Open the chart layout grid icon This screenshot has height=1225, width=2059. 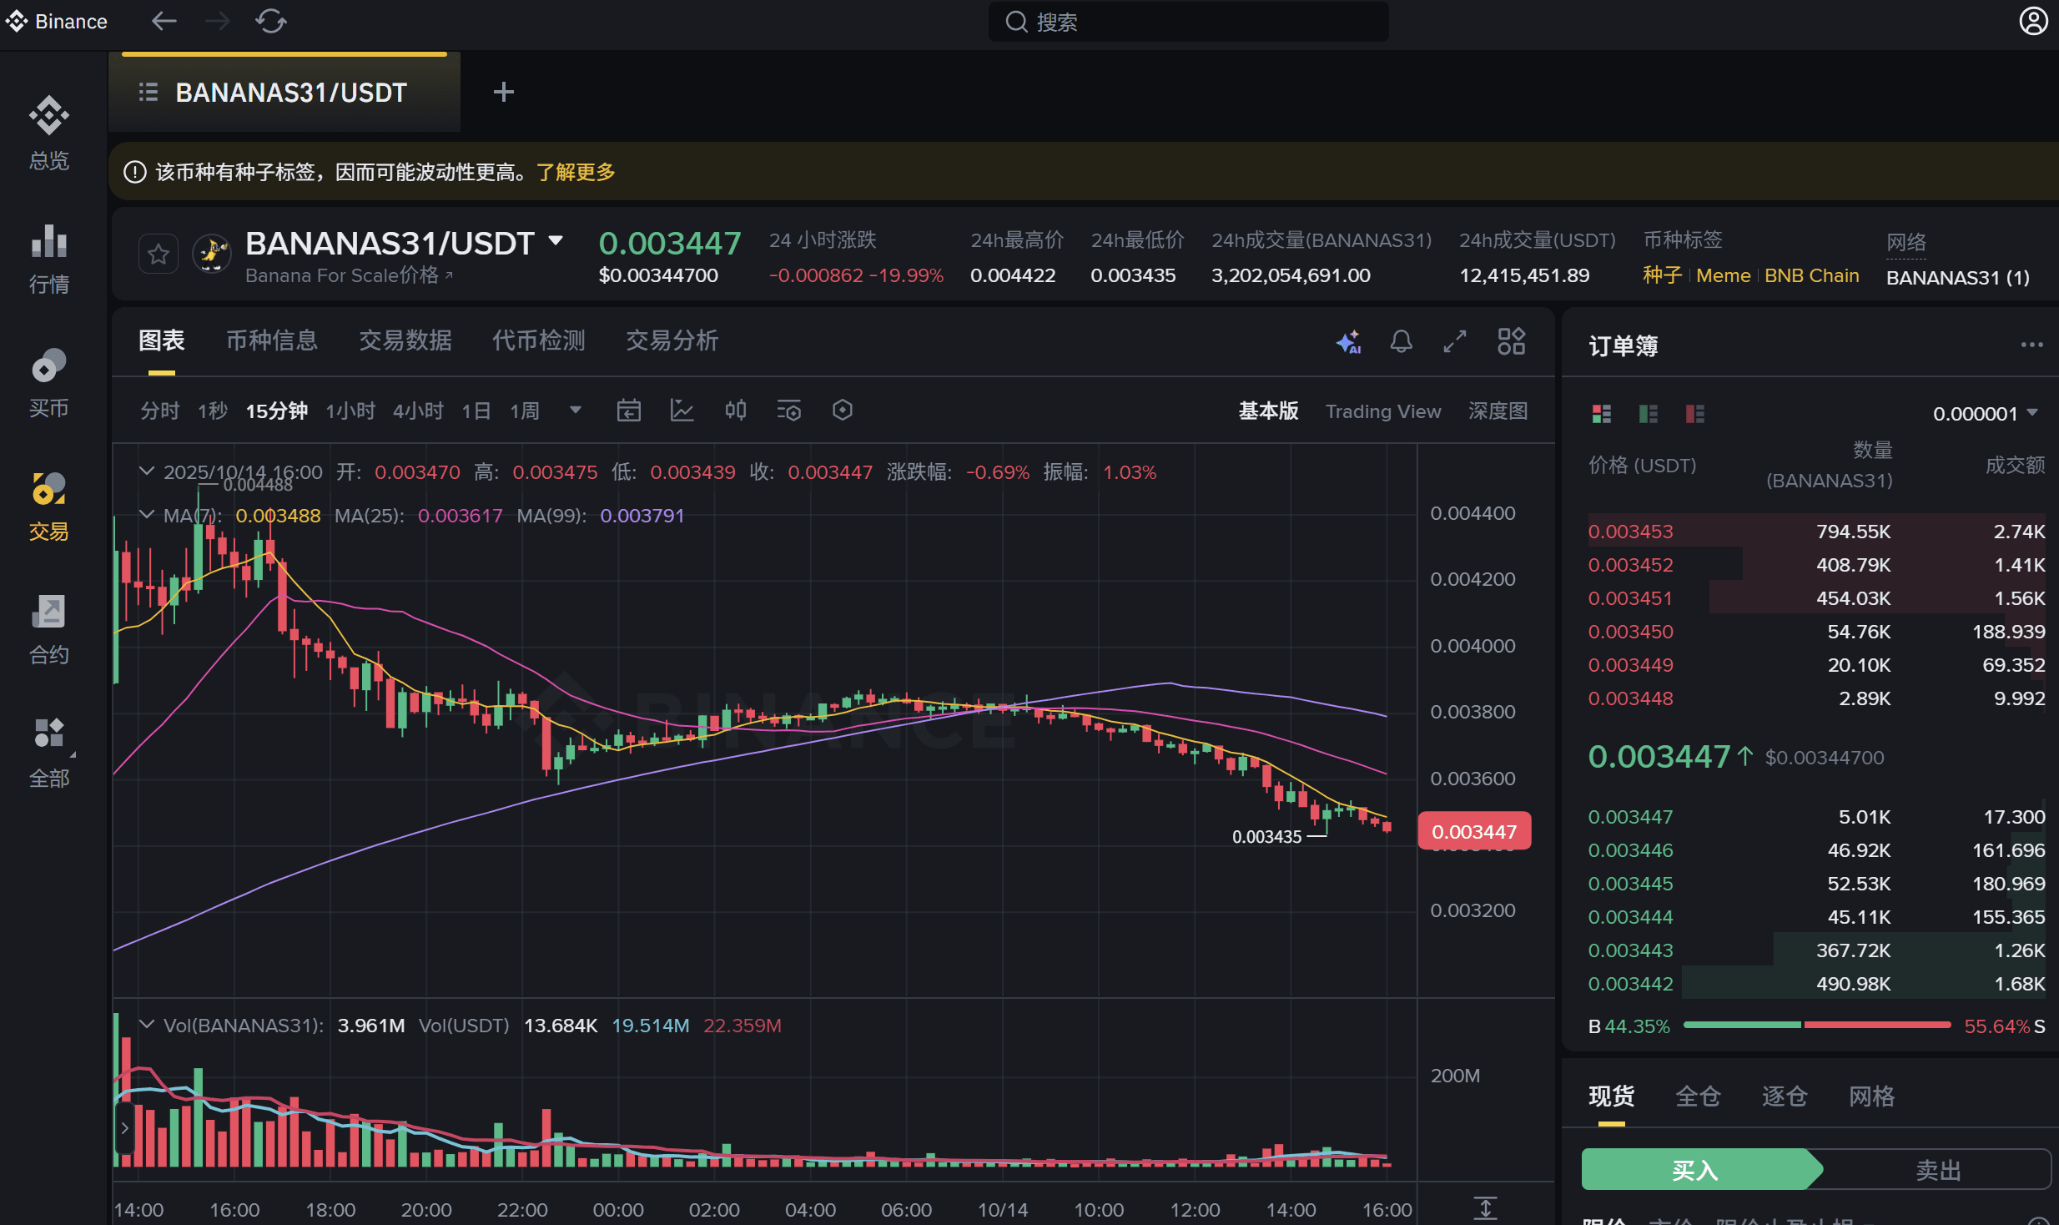pos(1511,341)
